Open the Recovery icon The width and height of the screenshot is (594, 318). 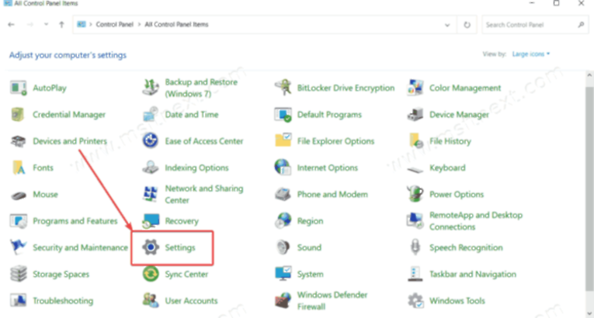pyautogui.click(x=151, y=221)
